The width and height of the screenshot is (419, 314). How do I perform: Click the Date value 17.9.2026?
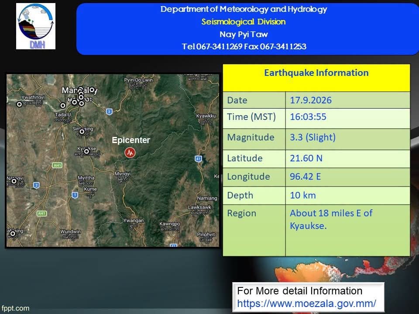point(311,100)
